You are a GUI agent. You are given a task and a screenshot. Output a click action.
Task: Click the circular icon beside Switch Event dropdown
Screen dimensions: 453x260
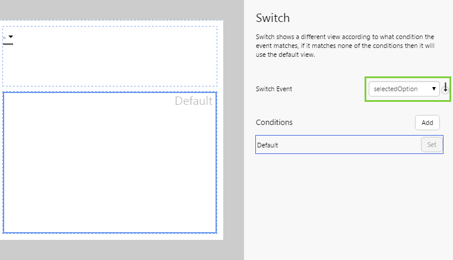click(x=445, y=89)
